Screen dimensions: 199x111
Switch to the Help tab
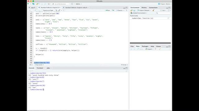[152, 47]
